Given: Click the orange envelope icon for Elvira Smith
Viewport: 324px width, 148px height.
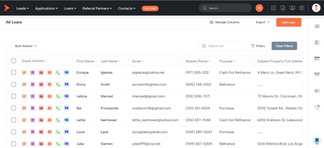Looking at the screenshot, I should (50, 84).
